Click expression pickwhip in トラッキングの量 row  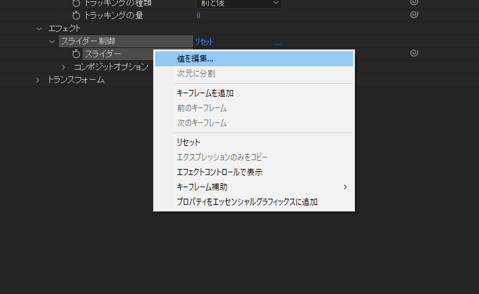pos(414,15)
